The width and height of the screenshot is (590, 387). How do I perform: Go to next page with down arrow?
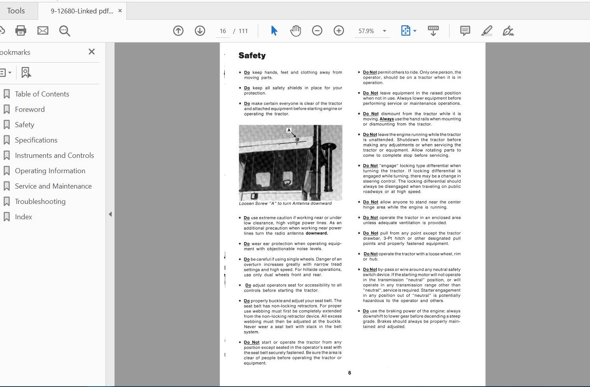tap(200, 31)
